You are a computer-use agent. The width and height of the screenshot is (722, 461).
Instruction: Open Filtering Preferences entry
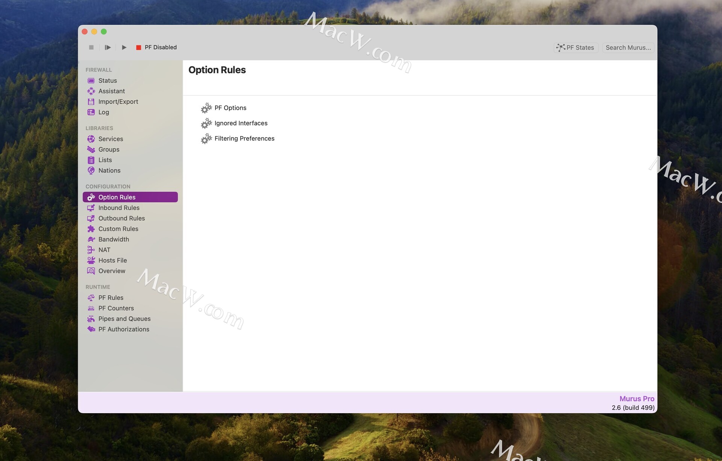pos(244,139)
